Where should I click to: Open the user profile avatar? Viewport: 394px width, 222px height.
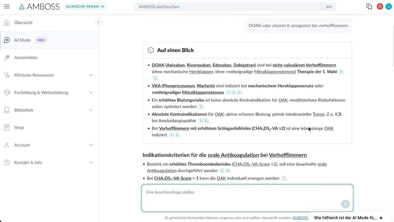(388, 6)
